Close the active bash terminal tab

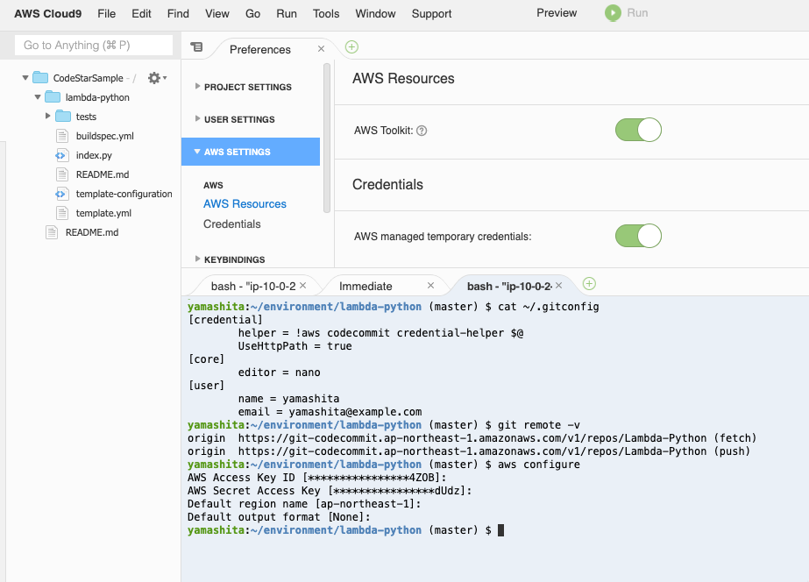click(559, 286)
